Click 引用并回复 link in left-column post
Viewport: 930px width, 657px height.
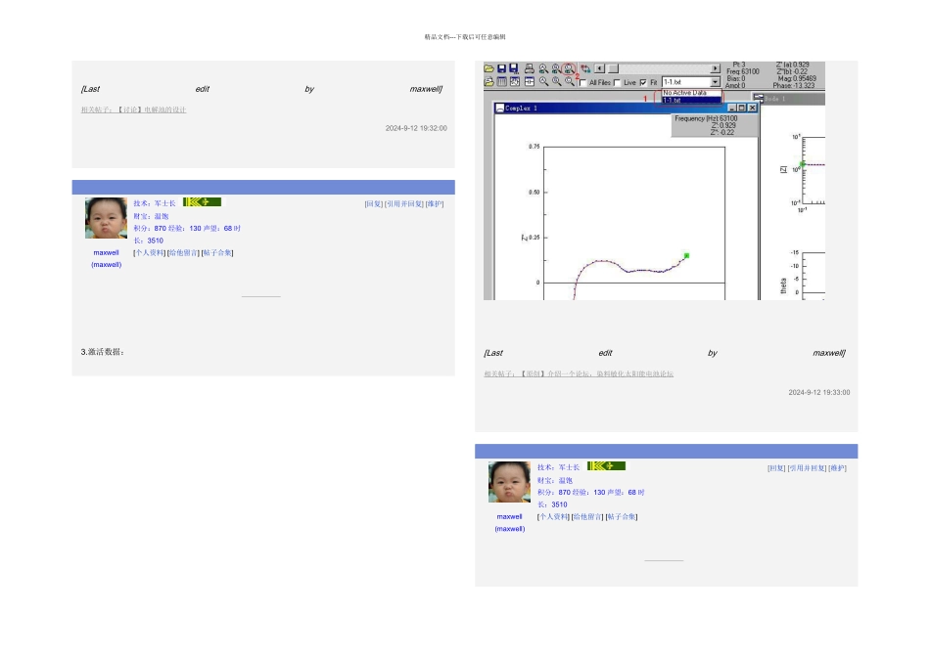click(404, 203)
